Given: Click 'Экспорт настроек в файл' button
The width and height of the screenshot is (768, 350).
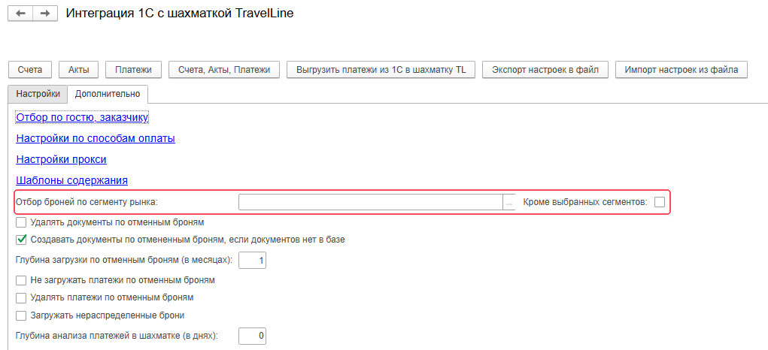Looking at the screenshot, I should tap(545, 70).
